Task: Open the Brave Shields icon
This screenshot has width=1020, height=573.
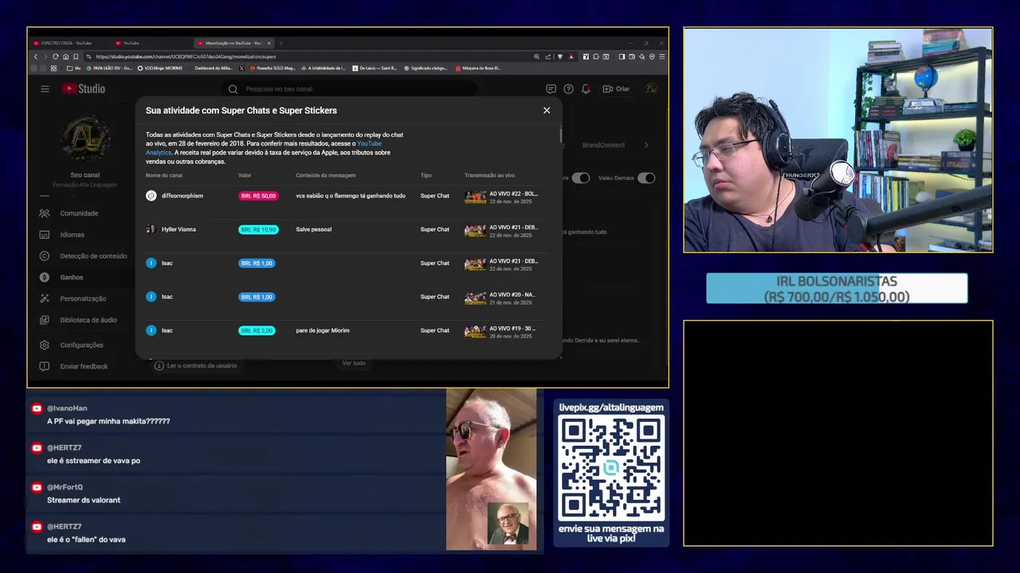Action: point(560,57)
